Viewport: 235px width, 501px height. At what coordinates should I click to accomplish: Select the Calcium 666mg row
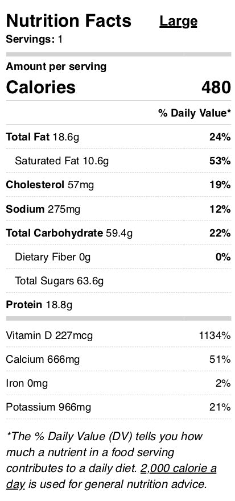tap(118, 359)
